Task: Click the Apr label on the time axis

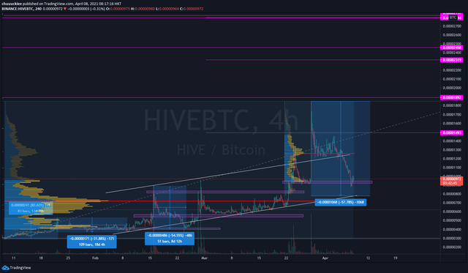Action: (x=325, y=258)
